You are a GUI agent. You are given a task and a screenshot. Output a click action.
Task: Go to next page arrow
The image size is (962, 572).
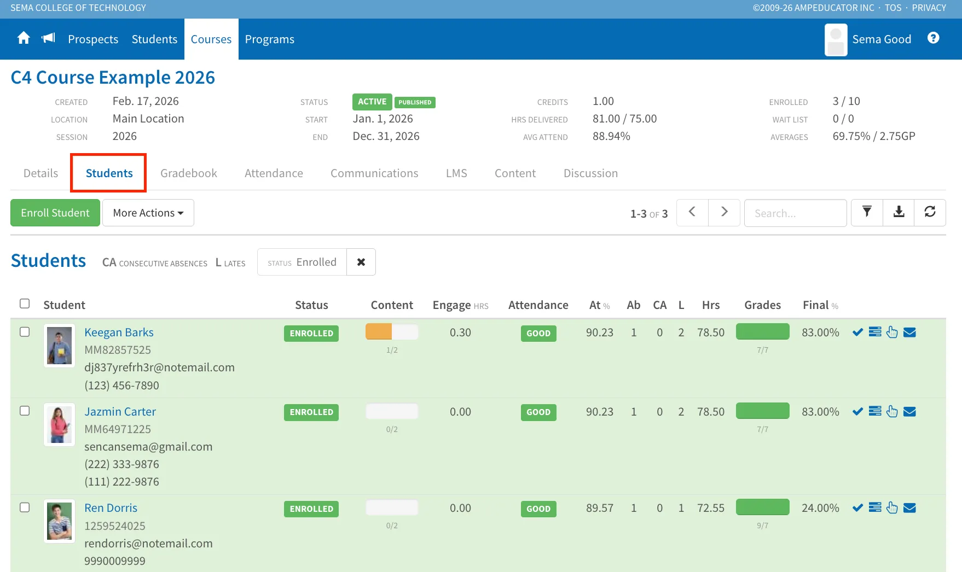click(x=724, y=212)
